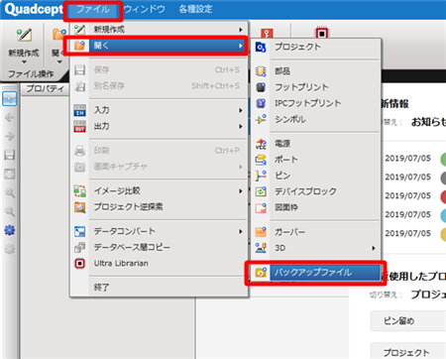Open the 各種設定 menu
Viewport: 446px width, 359px height.
195,9
